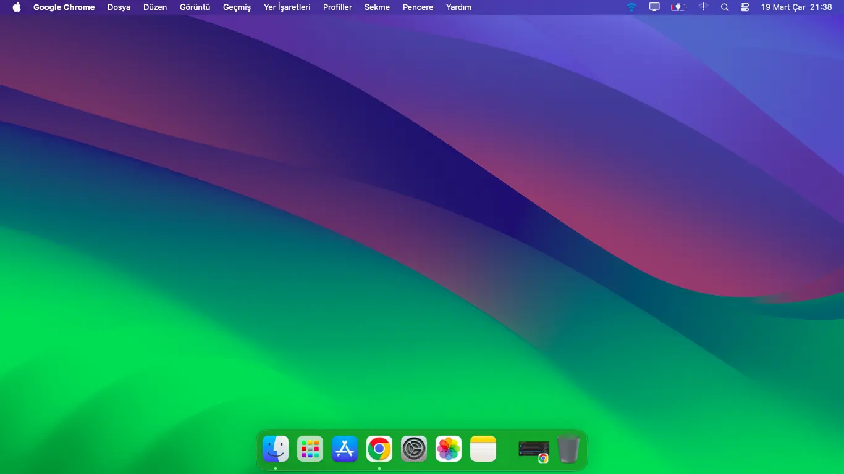Launch the App Store from the Dock

345,449
